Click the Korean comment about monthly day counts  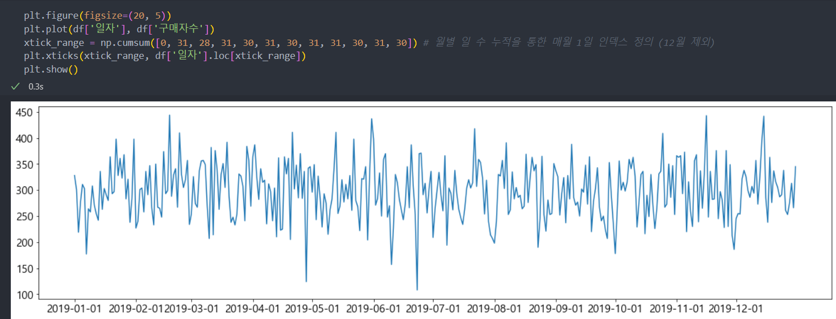click(569, 42)
